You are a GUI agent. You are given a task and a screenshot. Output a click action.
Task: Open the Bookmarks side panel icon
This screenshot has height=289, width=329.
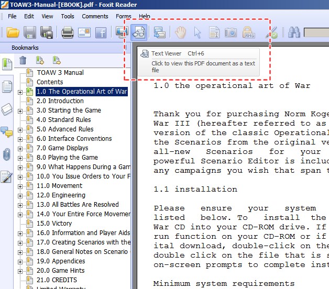(x=7, y=64)
